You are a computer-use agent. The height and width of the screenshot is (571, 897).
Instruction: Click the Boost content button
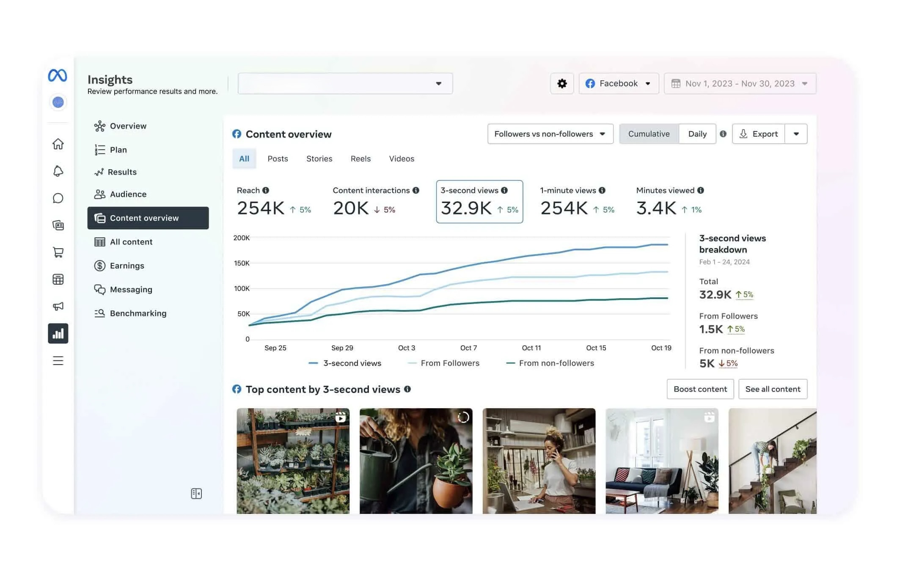pos(700,389)
